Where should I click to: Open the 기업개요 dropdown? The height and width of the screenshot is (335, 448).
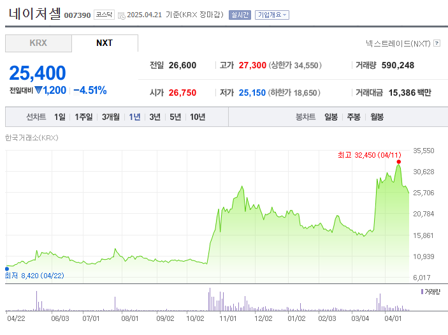(272, 15)
